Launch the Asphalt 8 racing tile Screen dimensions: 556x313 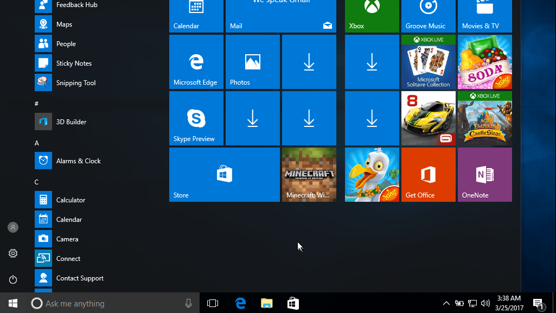429,118
